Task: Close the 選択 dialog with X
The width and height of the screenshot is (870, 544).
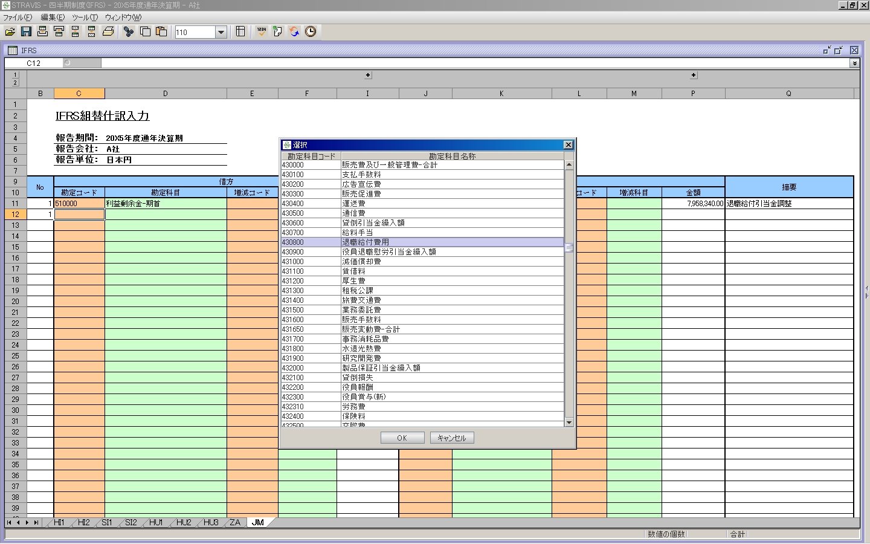Action: click(568, 145)
